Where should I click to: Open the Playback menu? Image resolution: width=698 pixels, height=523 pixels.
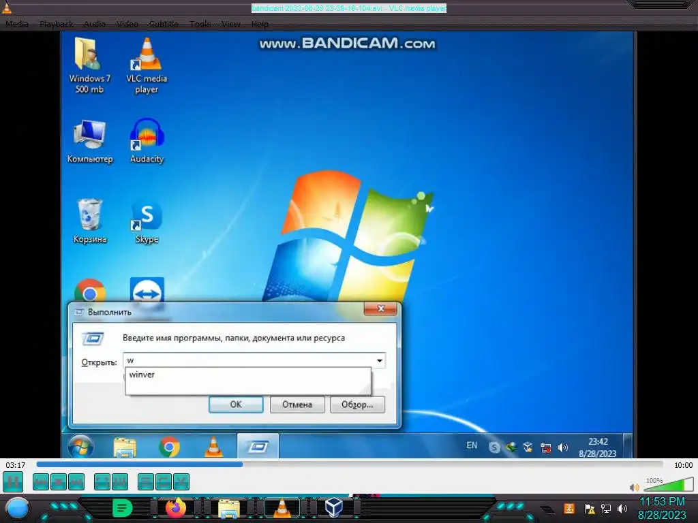point(56,24)
